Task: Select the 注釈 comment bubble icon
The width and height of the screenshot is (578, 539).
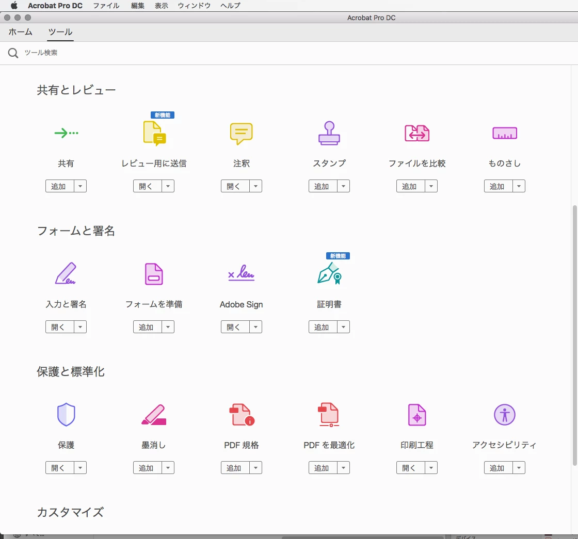Action: click(242, 134)
